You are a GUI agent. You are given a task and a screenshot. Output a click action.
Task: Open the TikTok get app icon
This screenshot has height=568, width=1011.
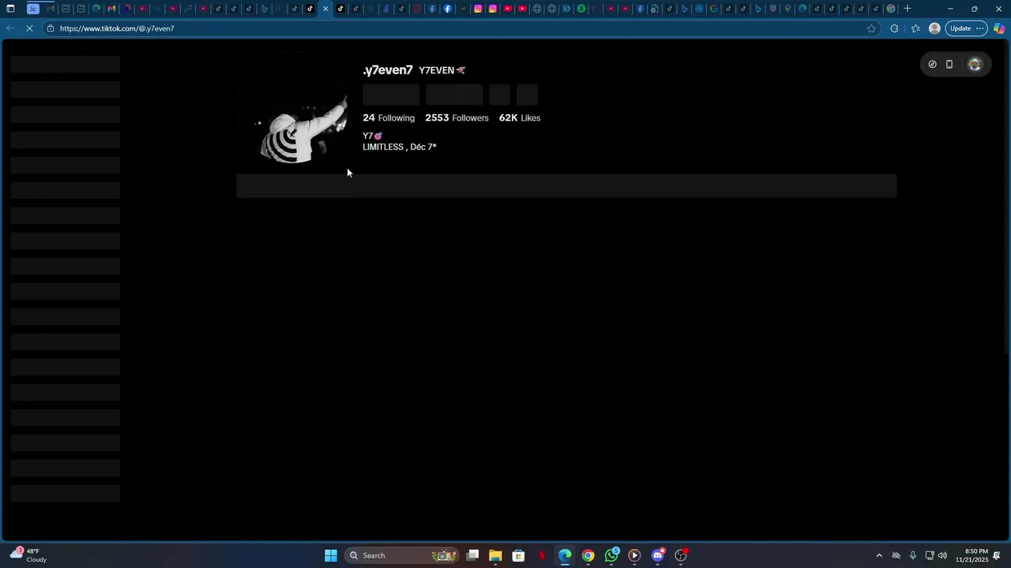932,65
